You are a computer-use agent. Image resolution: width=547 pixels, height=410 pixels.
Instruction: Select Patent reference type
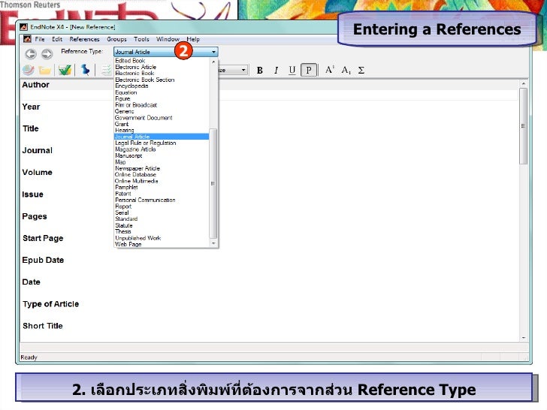[123, 194]
